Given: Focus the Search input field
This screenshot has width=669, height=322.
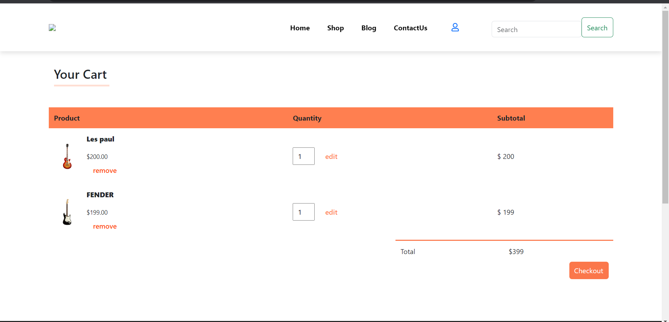Looking at the screenshot, I should (536, 29).
